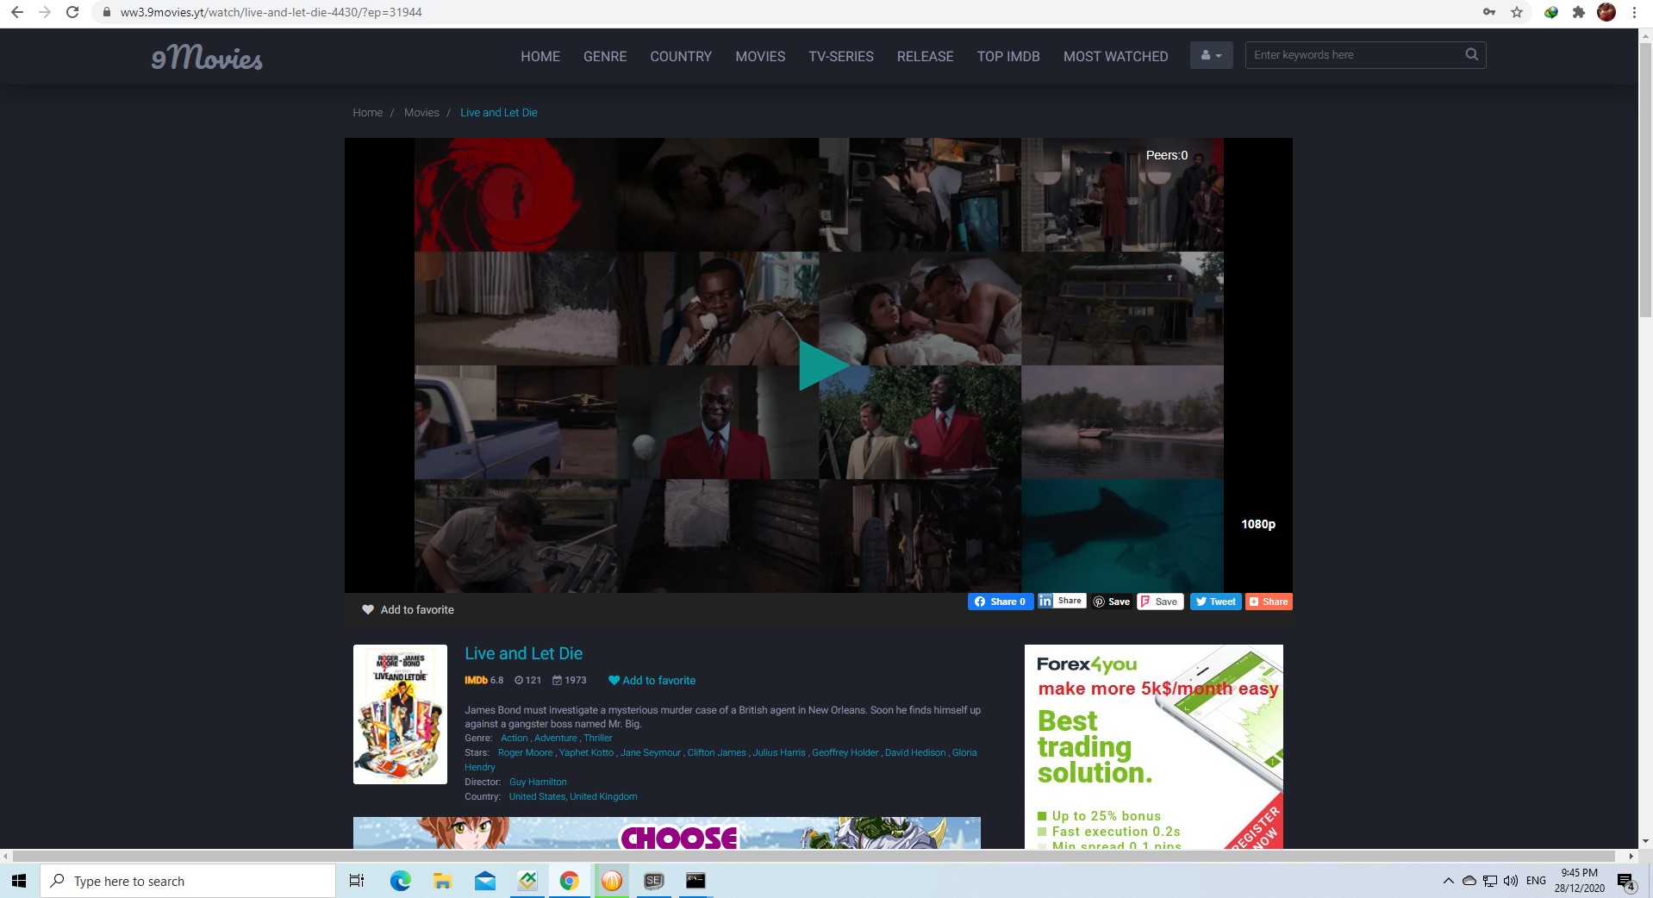Click the 9Movies site logo
The image size is (1653, 898).
pyautogui.click(x=207, y=57)
